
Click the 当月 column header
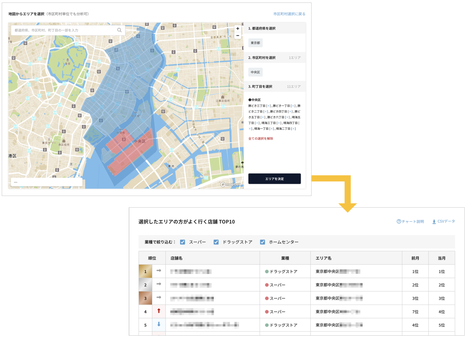coord(442,258)
